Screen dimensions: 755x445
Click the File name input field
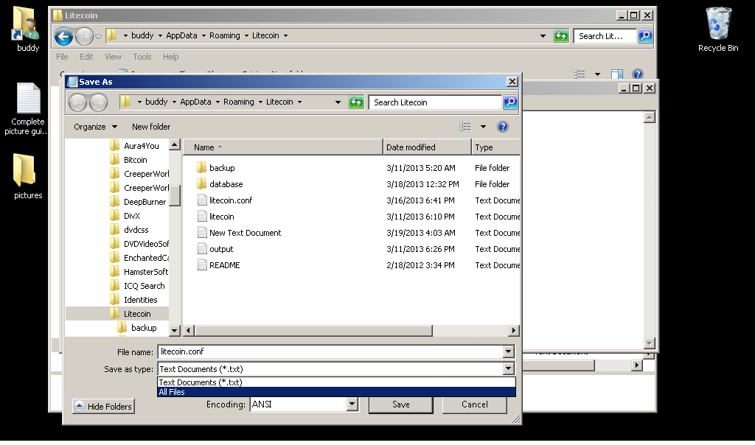(331, 351)
